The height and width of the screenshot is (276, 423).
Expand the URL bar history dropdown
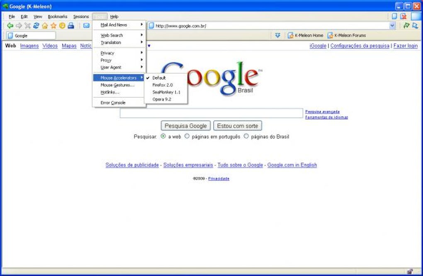point(392,26)
